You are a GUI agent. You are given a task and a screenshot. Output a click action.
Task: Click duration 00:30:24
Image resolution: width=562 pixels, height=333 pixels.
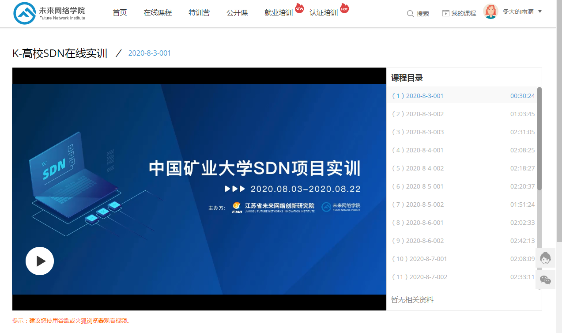[522, 96]
